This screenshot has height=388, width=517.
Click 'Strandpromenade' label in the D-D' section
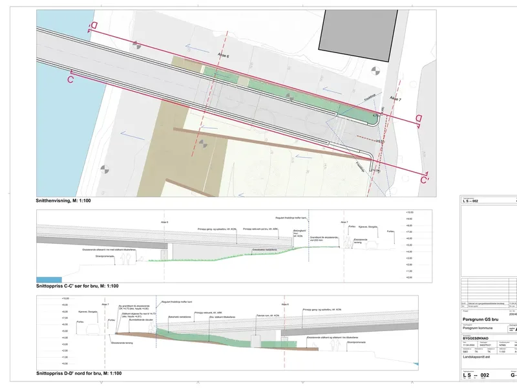tap(357, 343)
